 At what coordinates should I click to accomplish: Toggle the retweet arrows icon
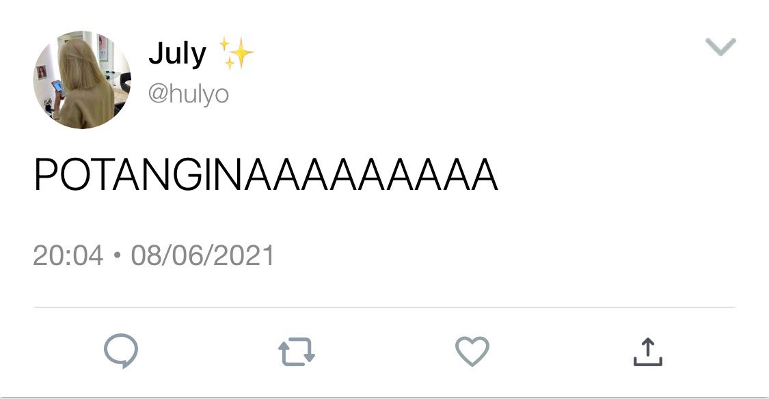click(296, 351)
